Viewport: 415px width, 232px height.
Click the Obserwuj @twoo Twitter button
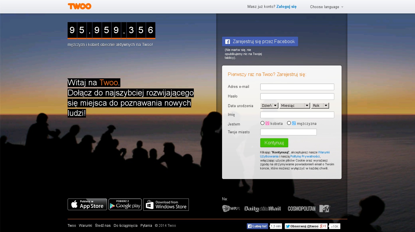click(x=302, y=226)
